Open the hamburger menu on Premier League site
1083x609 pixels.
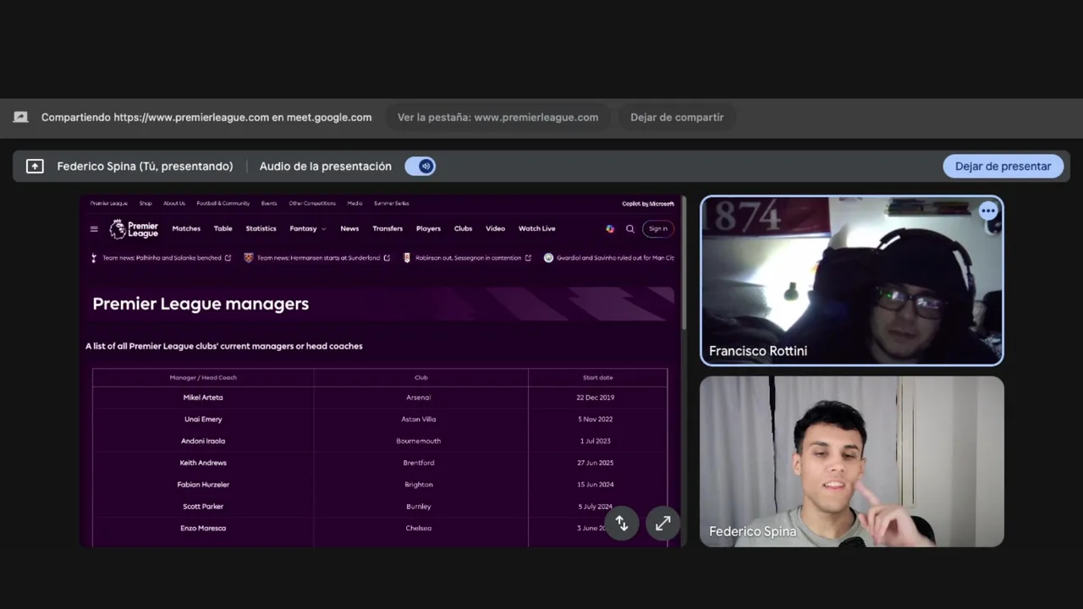click(94, 229)
